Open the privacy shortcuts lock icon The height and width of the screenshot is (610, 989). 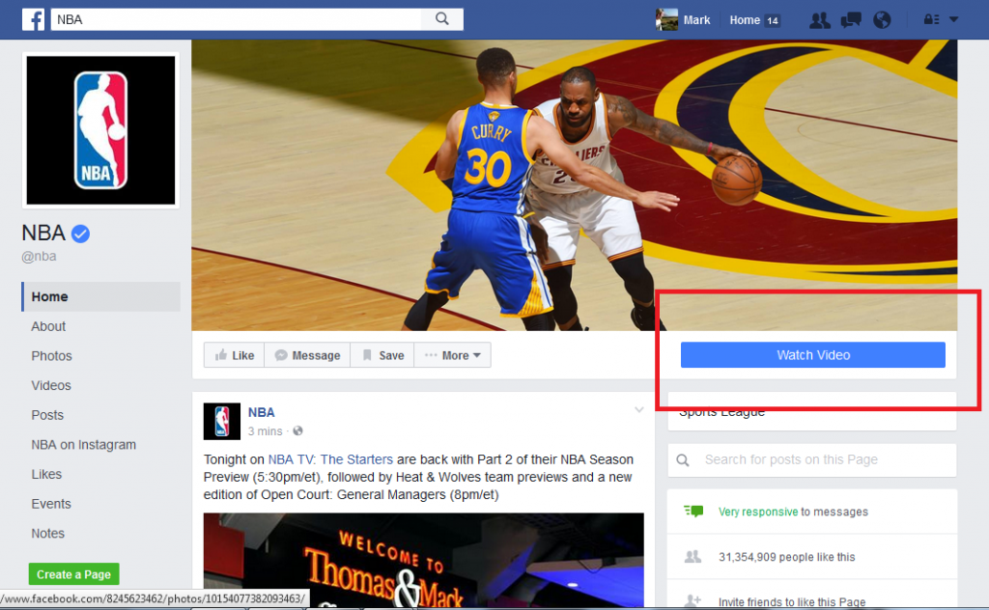(x=932, y=19)
